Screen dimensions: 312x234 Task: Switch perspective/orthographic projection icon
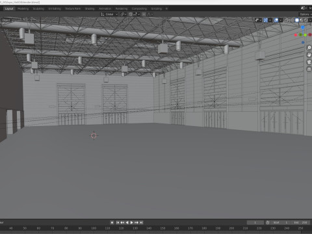[x=309, y=69]
